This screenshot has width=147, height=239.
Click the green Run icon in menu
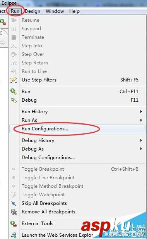point(14,92)
